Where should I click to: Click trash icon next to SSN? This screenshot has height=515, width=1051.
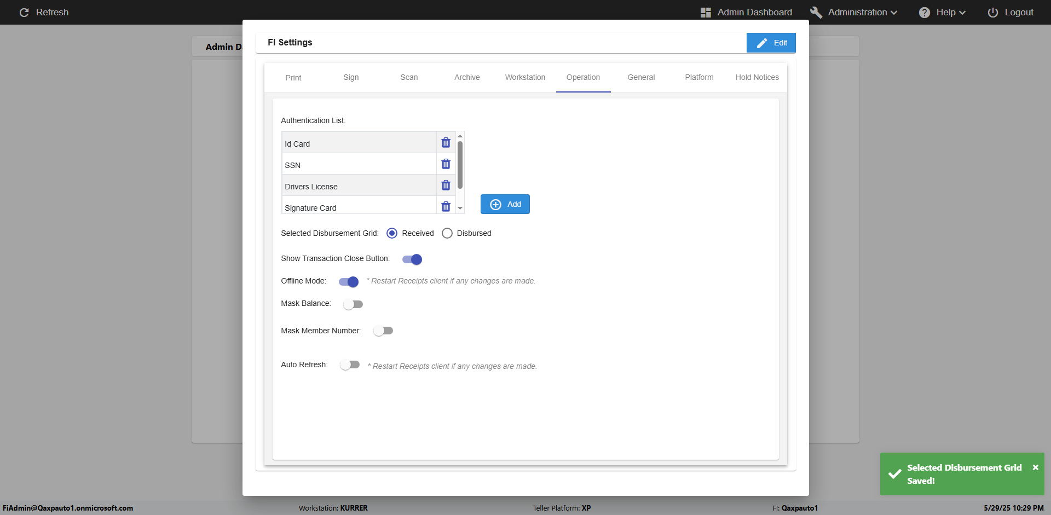coord(446,164)
